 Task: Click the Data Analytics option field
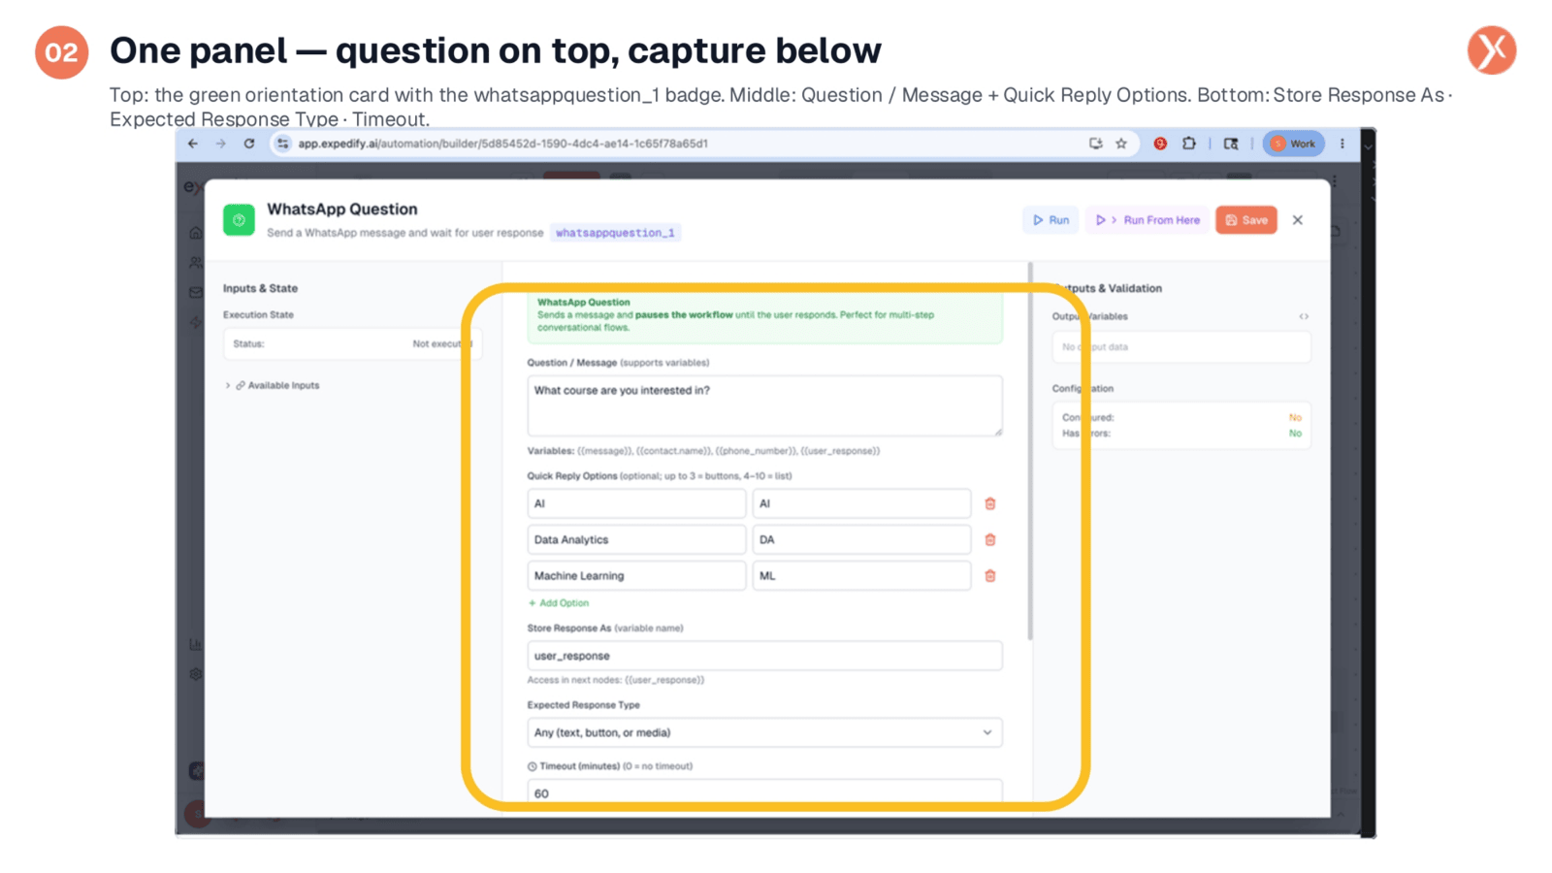pos(636,539)
